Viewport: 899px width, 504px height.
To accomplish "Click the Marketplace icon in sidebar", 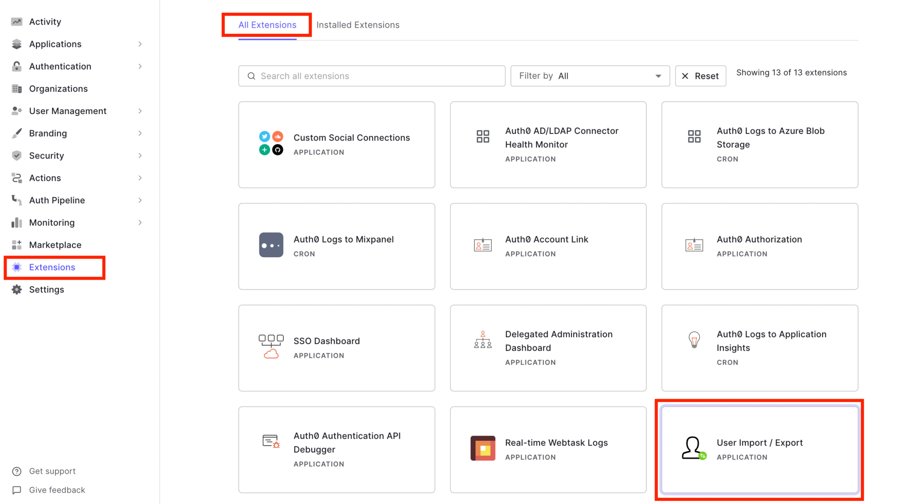I will [x=17, y=245].
